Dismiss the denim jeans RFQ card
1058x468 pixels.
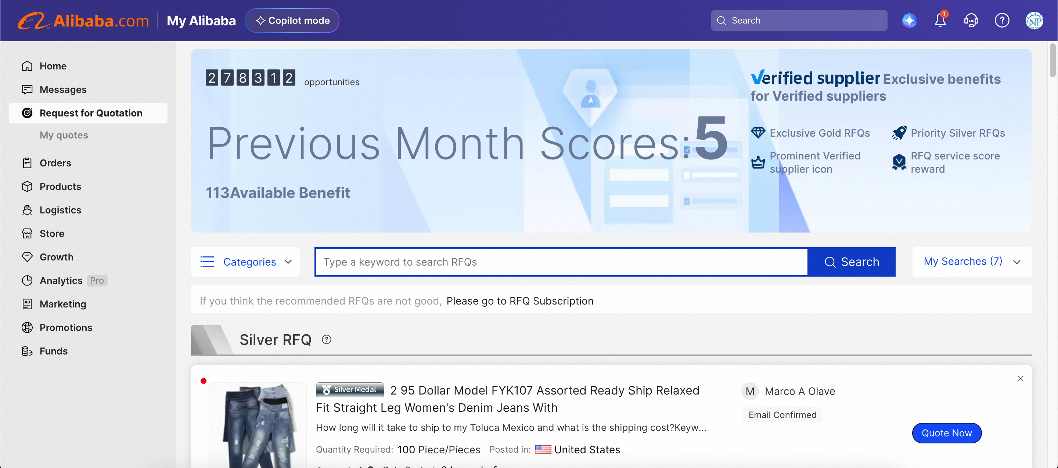[x=1020, y=379]
